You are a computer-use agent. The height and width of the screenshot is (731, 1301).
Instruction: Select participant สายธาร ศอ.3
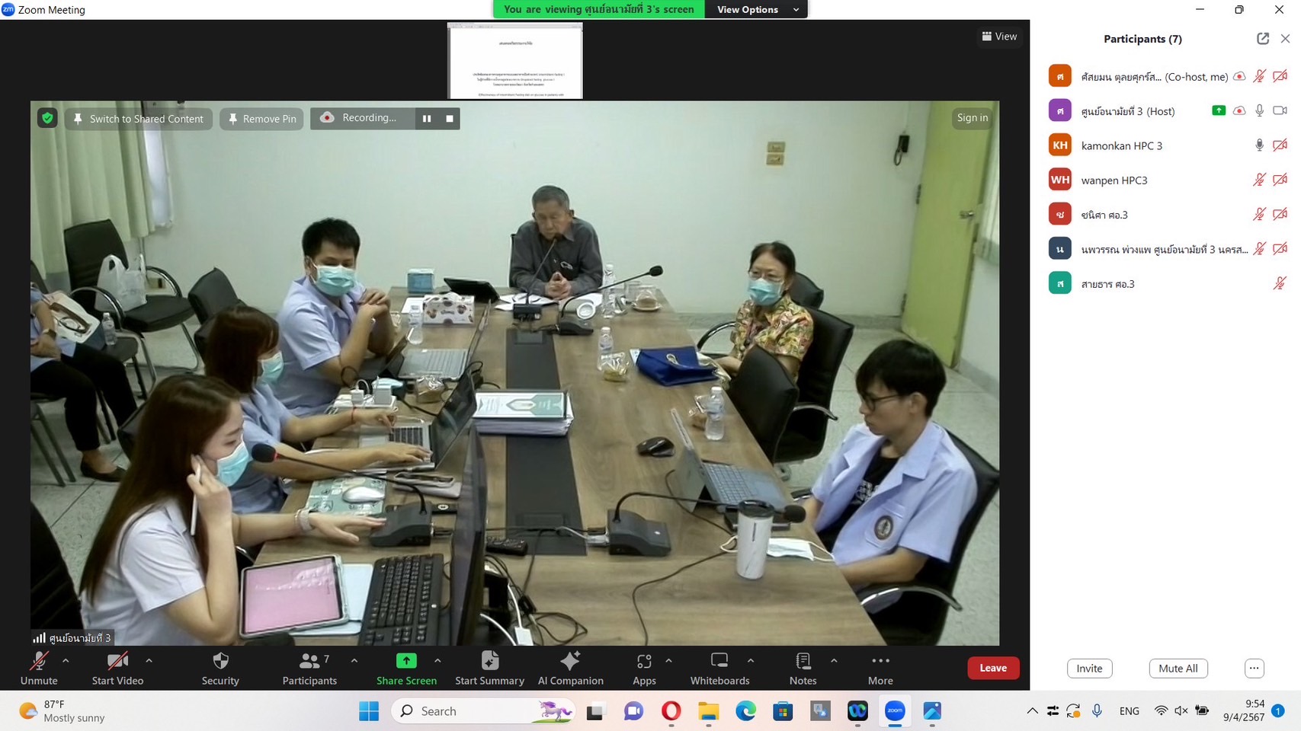tap(1166, 284)
